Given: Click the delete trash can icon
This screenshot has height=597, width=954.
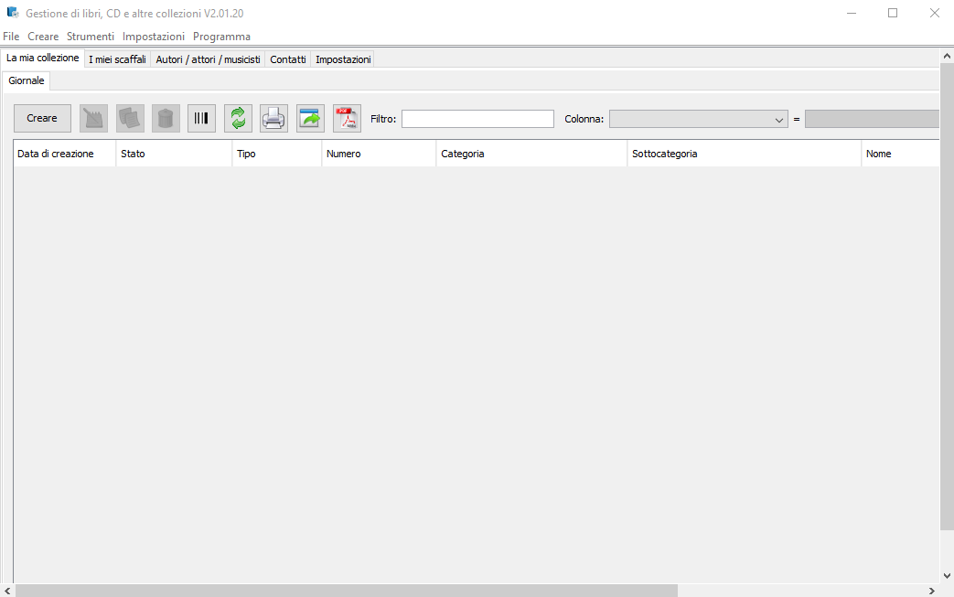Looking at the screenshot, I should (166, 118).
